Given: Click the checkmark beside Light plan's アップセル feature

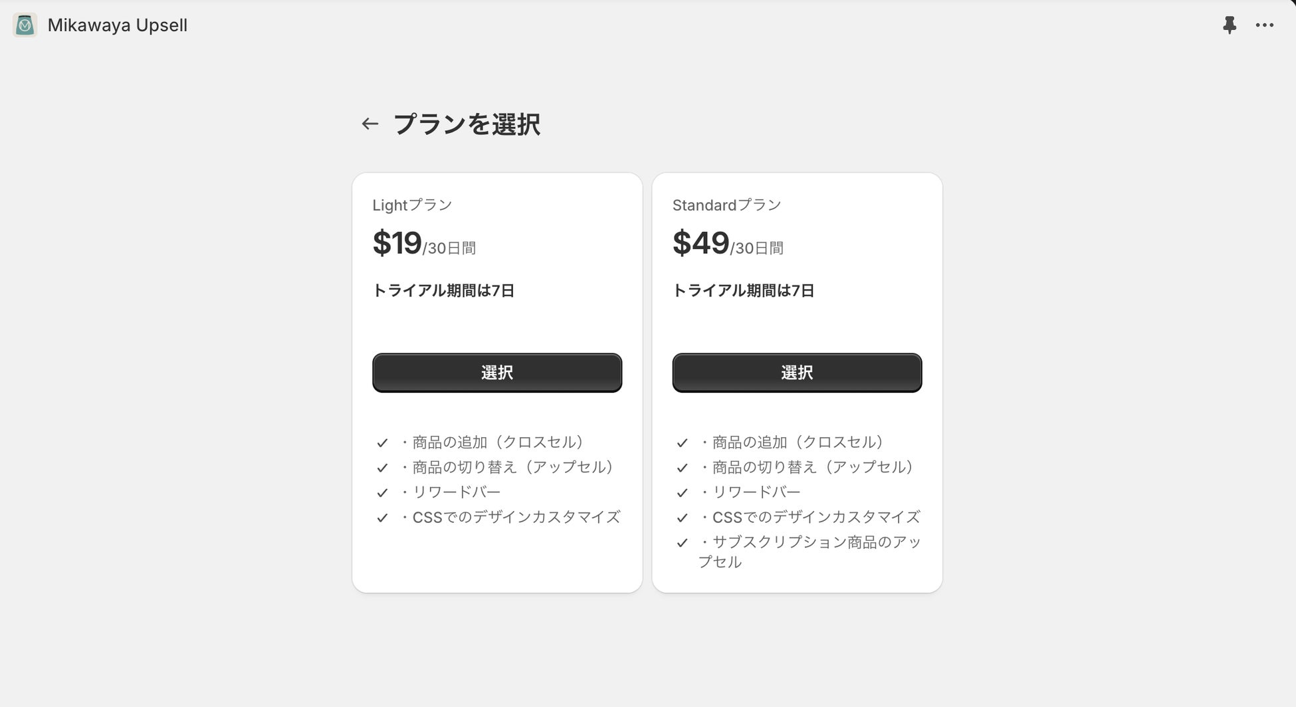Looking at the screenshot, I should (x=382, y=468).
